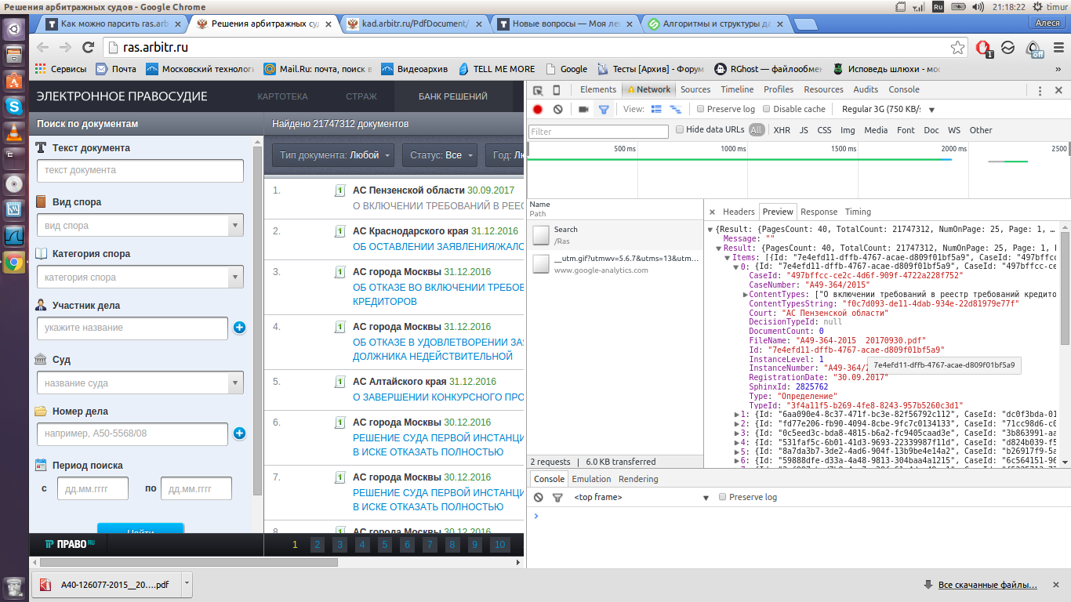Select the Search /Ras network request
The width and height of the screenshot is (1071, 602).
[615, 235]
